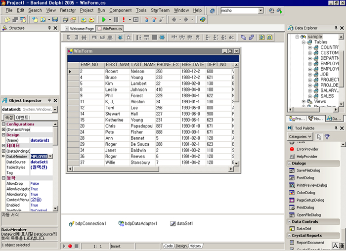Select SaveFileDialog in the Tool Palette

tap(308, 170)
